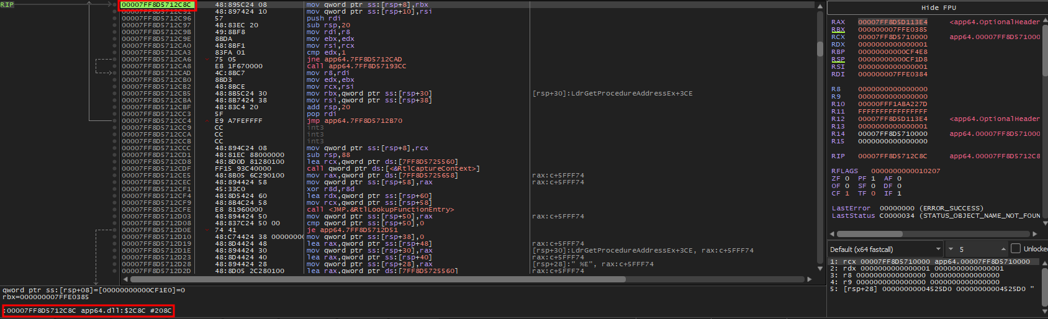The image size is (1048, 319).
Task: Select the RAX register value
Action: tap(892, 22)
